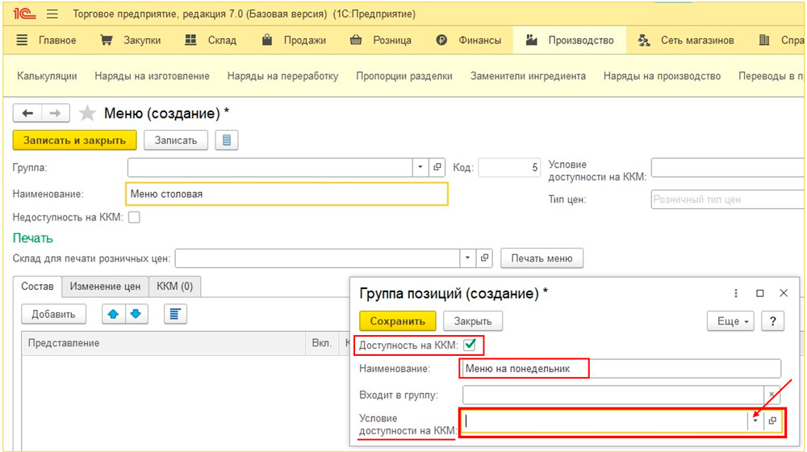Open the Группа field selection icon

click(x=438, y=167)
